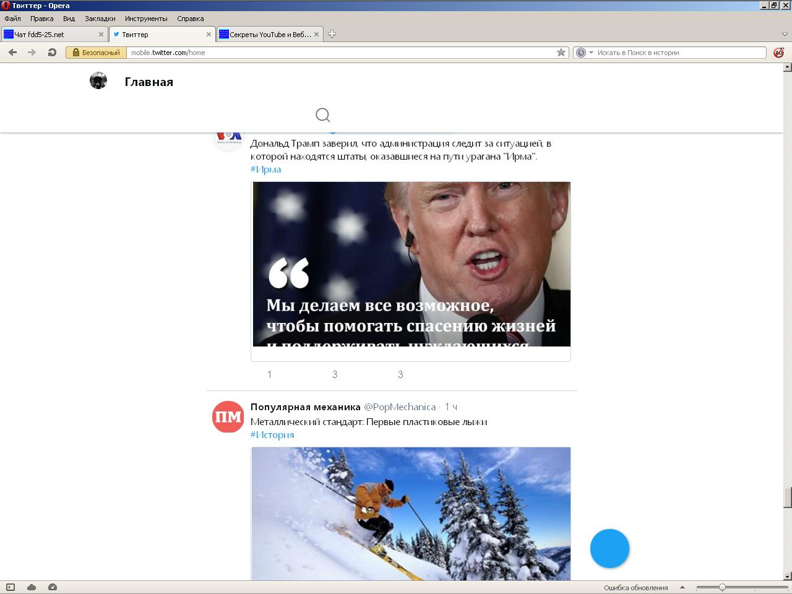Image resolution: width=792 pixels, height=594 pixels.
Task: Open a new tab with plus button
Action: pyautogui.click(x=332, y=34)
